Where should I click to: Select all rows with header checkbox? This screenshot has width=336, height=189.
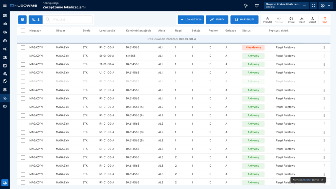(23, 31)
